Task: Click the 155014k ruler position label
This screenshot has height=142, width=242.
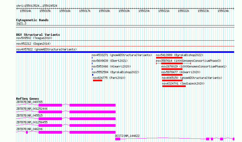Action: [26, 11]
